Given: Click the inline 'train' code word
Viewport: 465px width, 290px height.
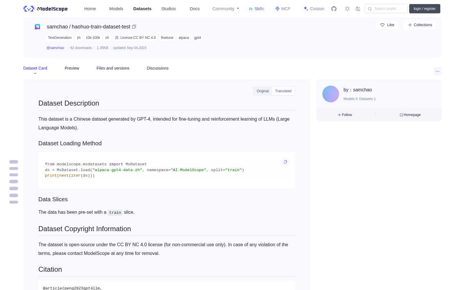Looking at the screenshot, I should (115, 213).
